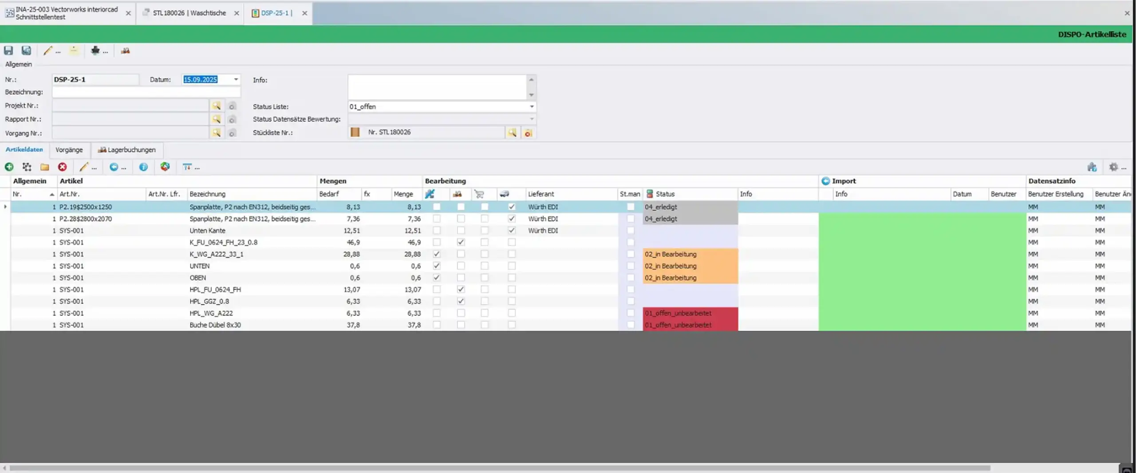Toggle first Bearbeitung checkbox for K_WG_A222_33_1 row
The image size is (1136, 473).
click(x=437, y=254)
